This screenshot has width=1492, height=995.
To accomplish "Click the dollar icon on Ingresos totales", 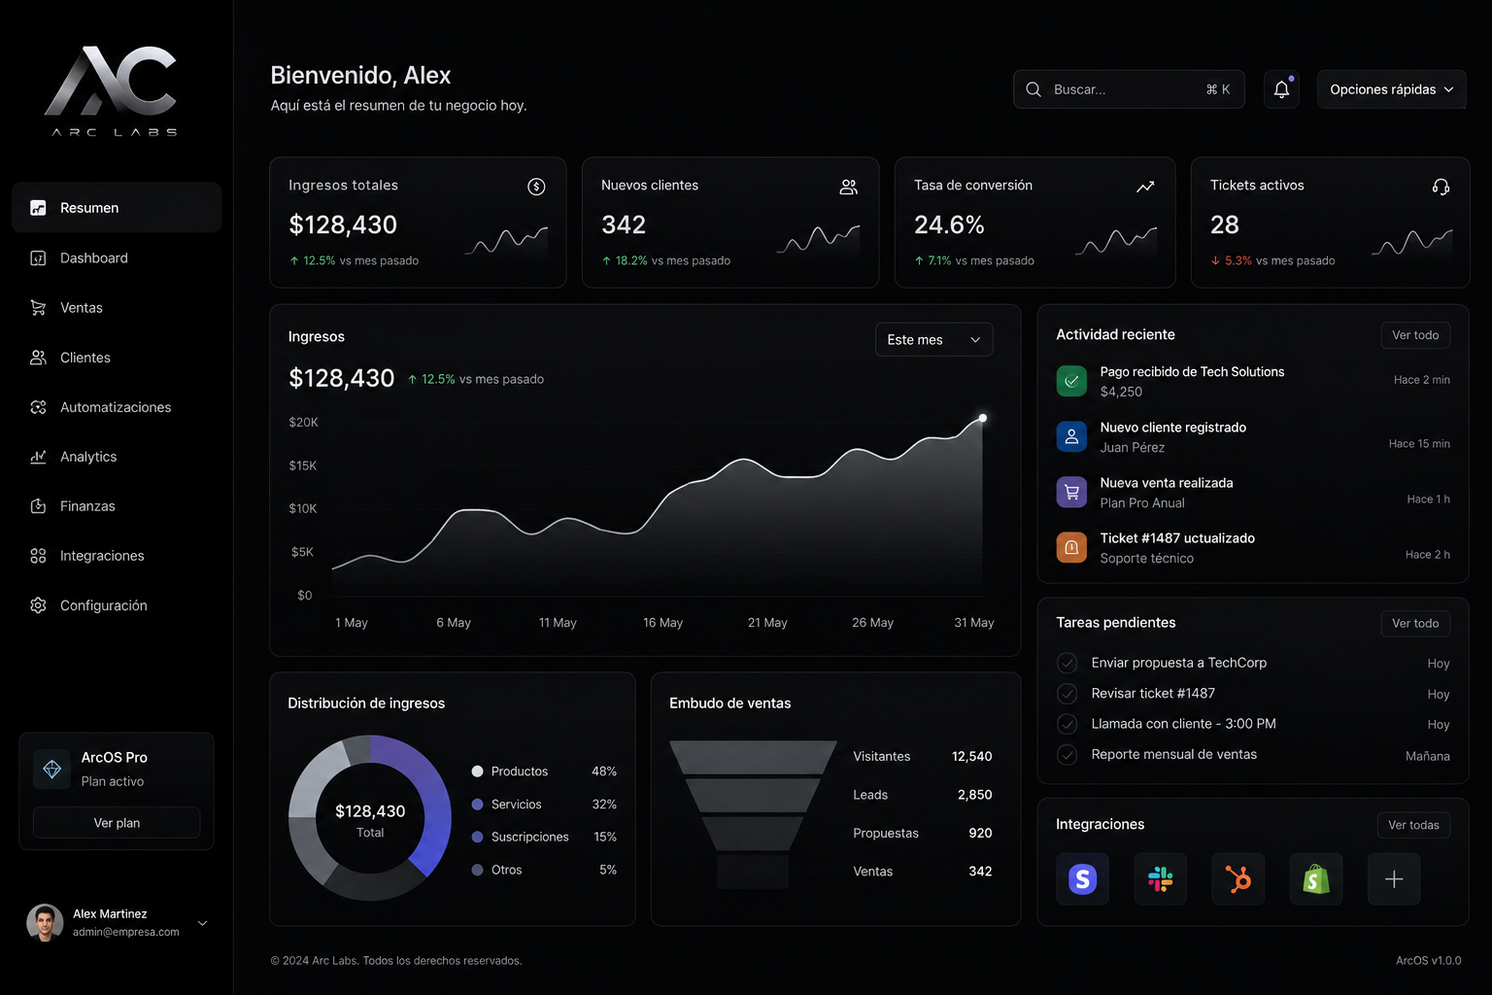I will (x=536, y=187).
